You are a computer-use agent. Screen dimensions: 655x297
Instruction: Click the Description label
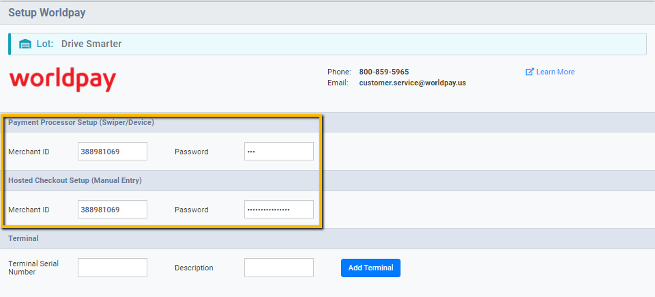pyautogui.click(x=194, y=268)
